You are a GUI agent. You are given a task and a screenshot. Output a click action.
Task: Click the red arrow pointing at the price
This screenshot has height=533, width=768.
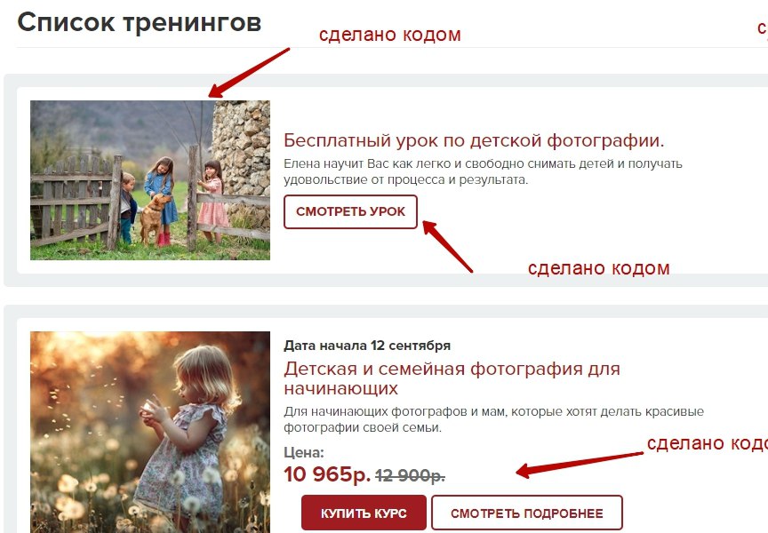point(580,465)
